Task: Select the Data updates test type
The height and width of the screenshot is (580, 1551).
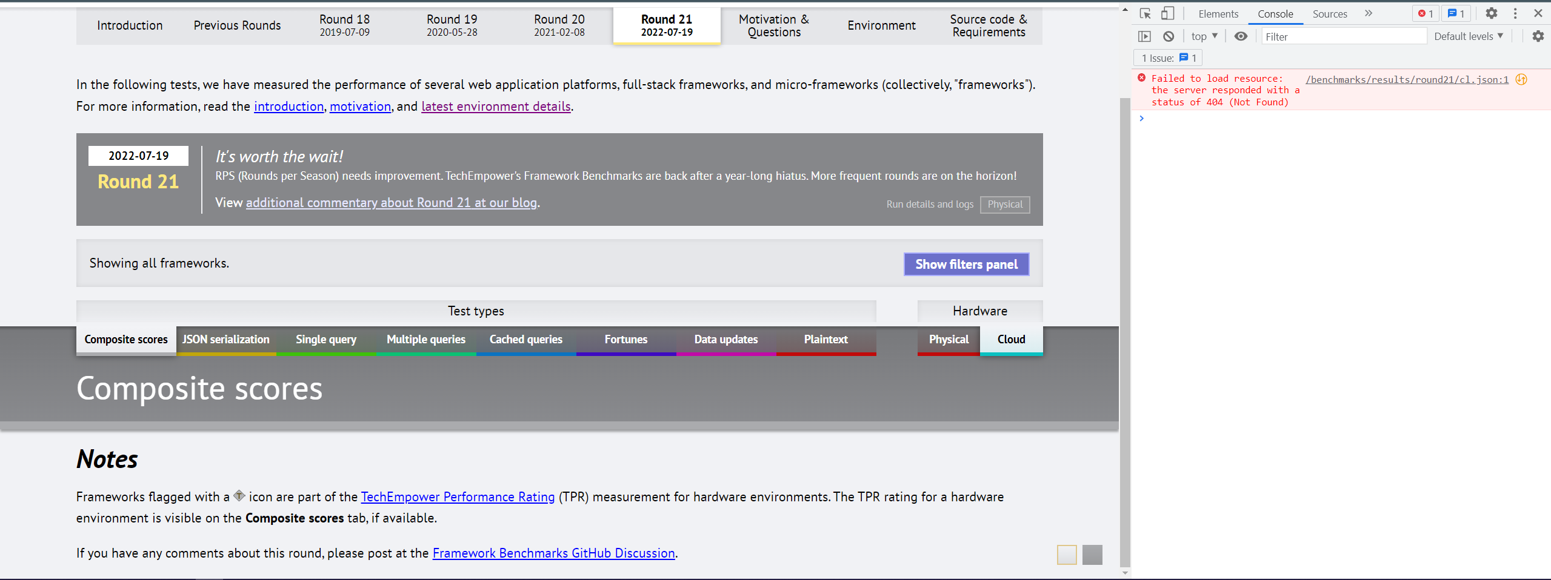Action: pyautogui.click(x=726, y=340)
